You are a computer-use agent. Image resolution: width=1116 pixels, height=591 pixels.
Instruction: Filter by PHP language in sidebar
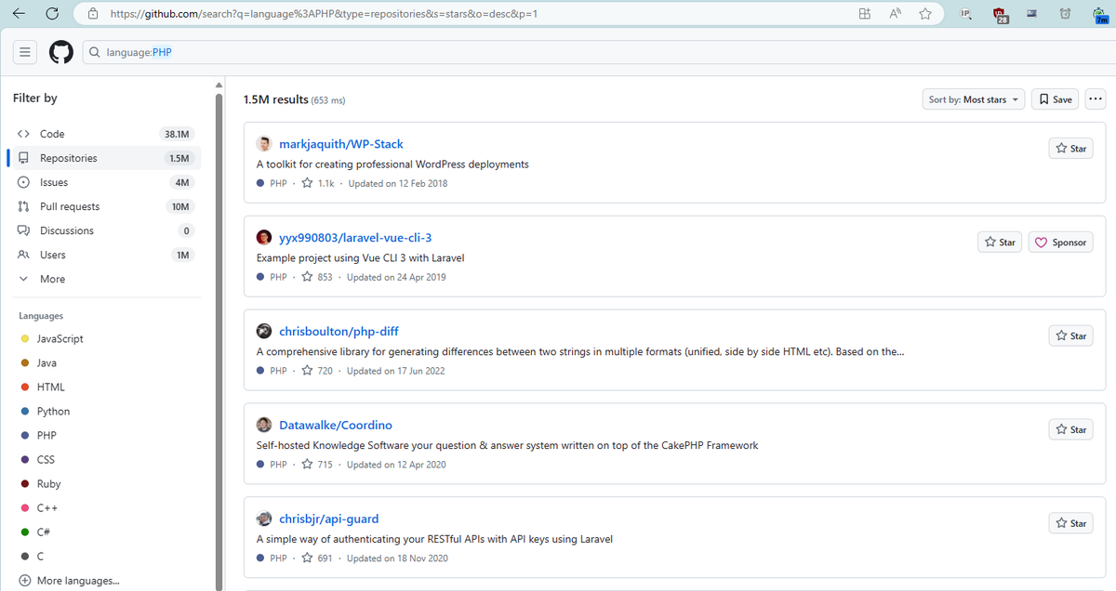pos(46,436)
